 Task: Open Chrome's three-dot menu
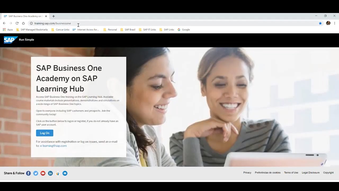click(x=334, y=23)
